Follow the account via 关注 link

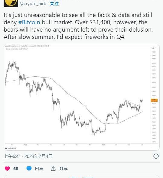pyautogui.click(x=54, y=4)
